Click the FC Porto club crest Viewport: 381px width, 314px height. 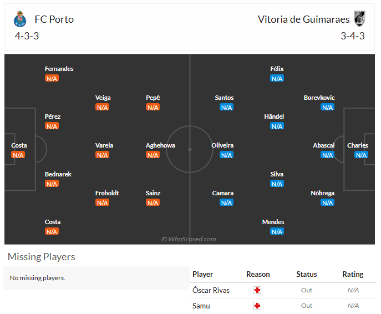coord(20,19)
